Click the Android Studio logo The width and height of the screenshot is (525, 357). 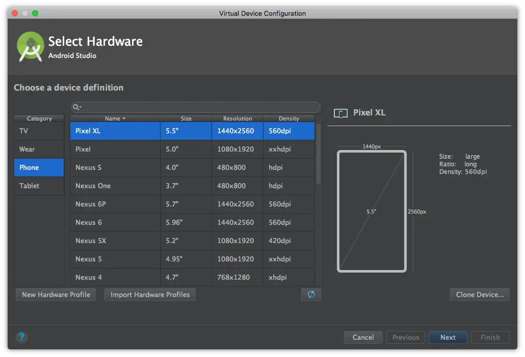(x=31, y=47)
